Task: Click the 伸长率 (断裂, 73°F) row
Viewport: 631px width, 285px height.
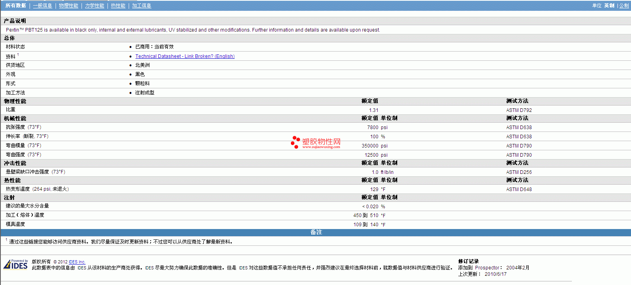Action: coord(315,136)
